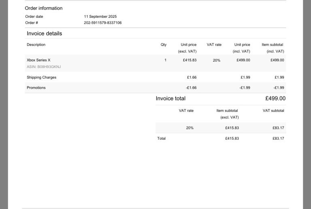This screenshot has height=209, width=311.
Task: Click the Shipping Charges unit price £1.66
Action: (192, 77)
